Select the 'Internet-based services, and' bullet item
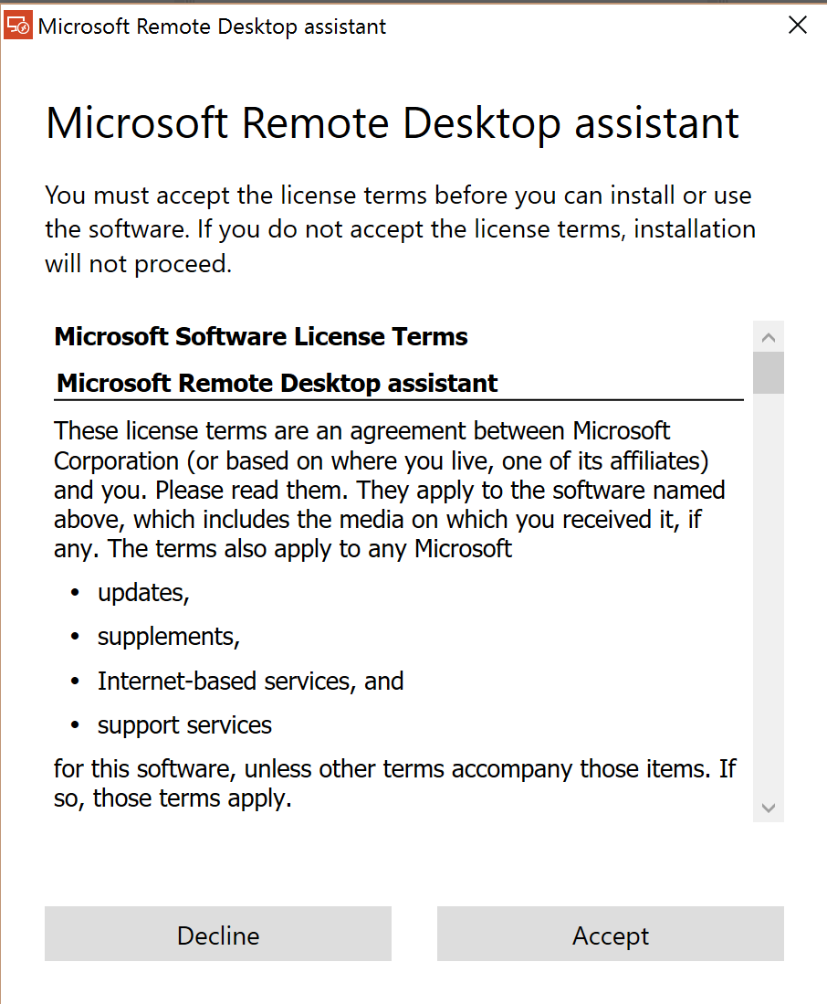The width and height of the screenshot is (827, 1004). tap(250, 681)
